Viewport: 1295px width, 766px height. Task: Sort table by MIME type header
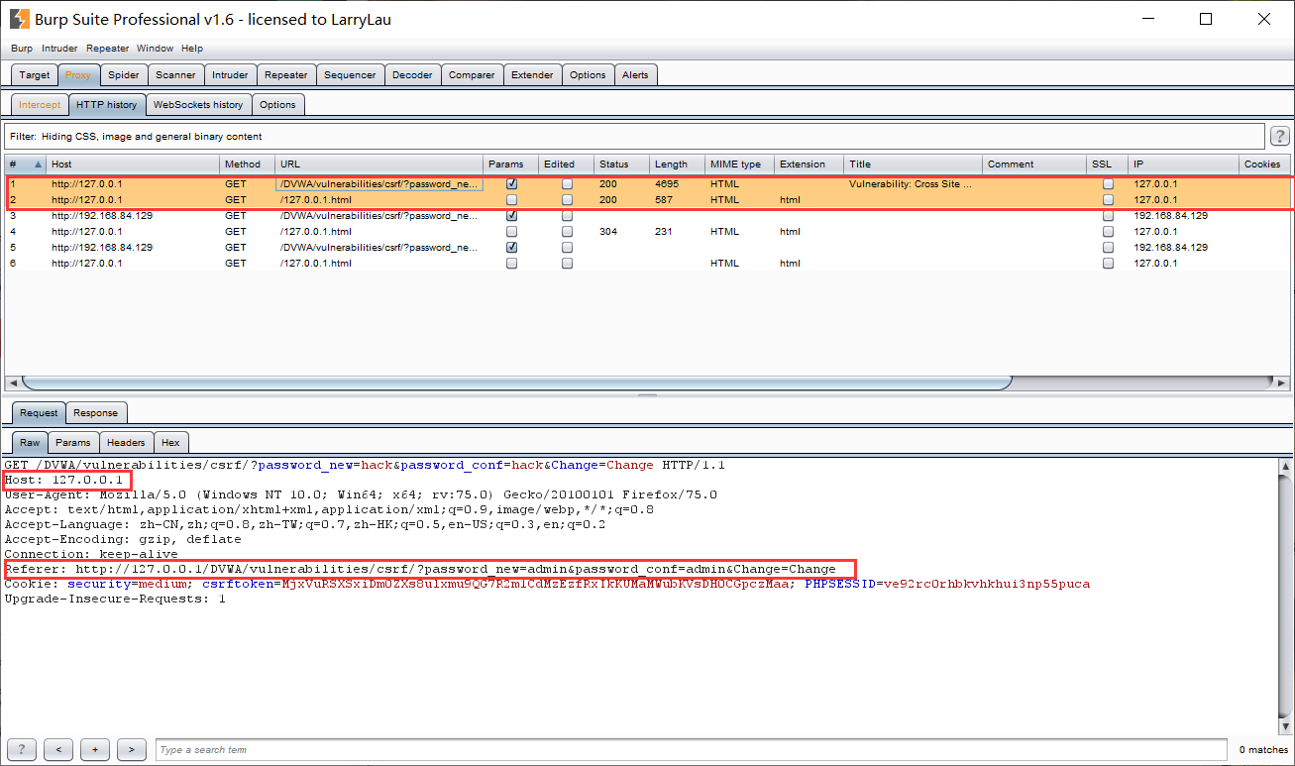739,164
